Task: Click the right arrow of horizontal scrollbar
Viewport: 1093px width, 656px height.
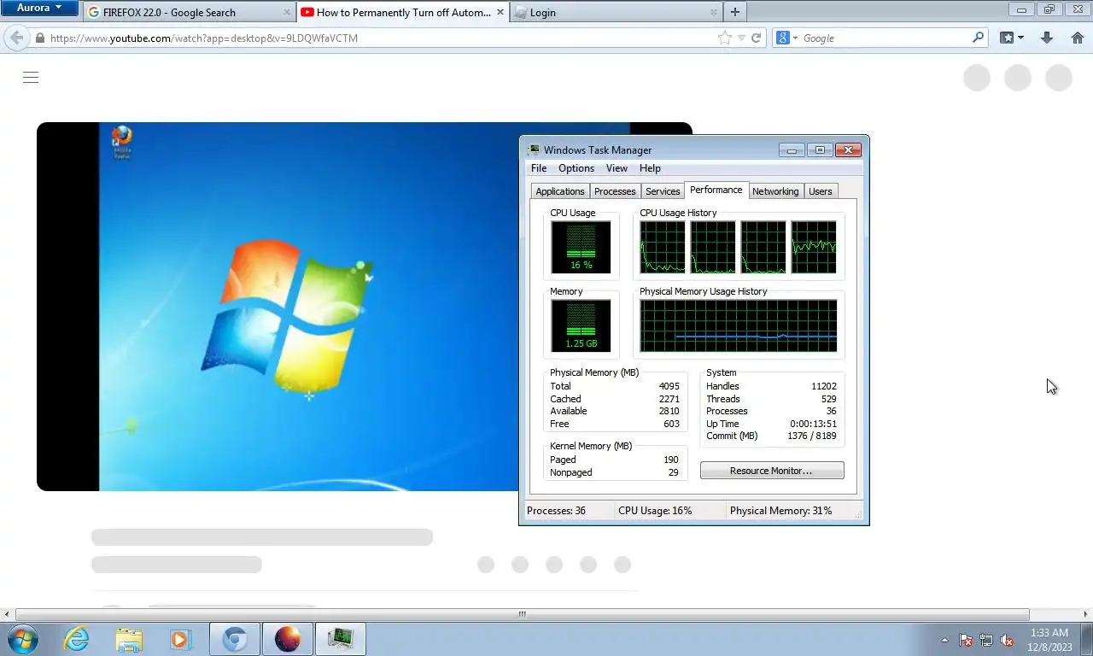Action: click(1086, 614)
